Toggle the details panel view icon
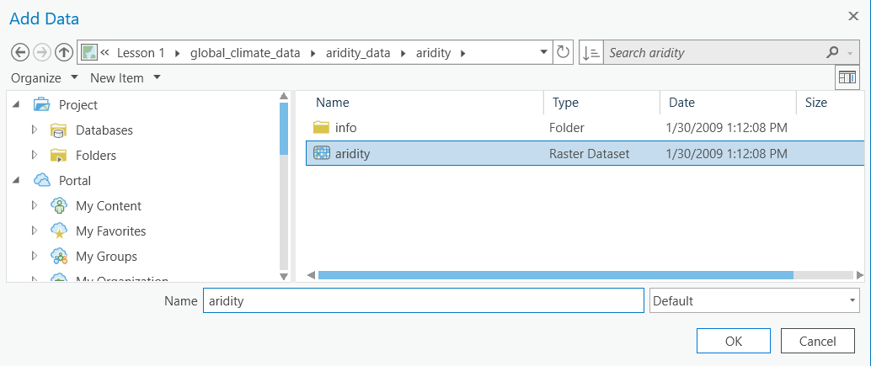 [x=847, y=78]
